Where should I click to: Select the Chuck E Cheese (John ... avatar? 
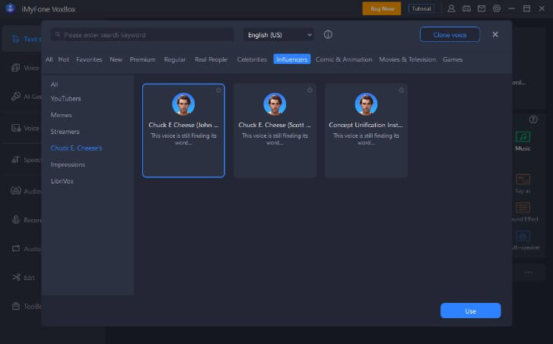point(183,104)
